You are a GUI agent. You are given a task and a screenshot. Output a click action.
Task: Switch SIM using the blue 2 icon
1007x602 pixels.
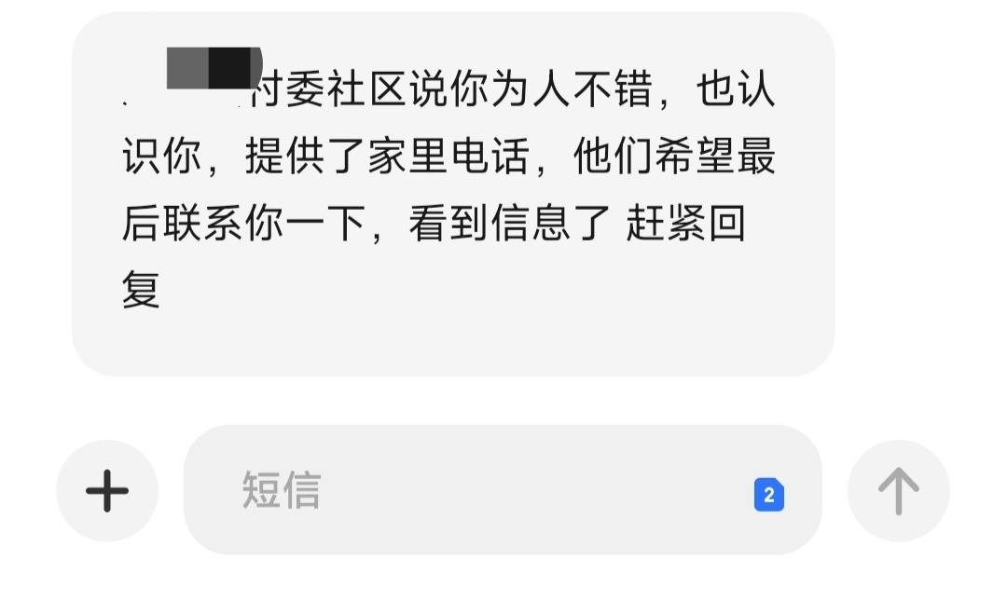point(768,495)
